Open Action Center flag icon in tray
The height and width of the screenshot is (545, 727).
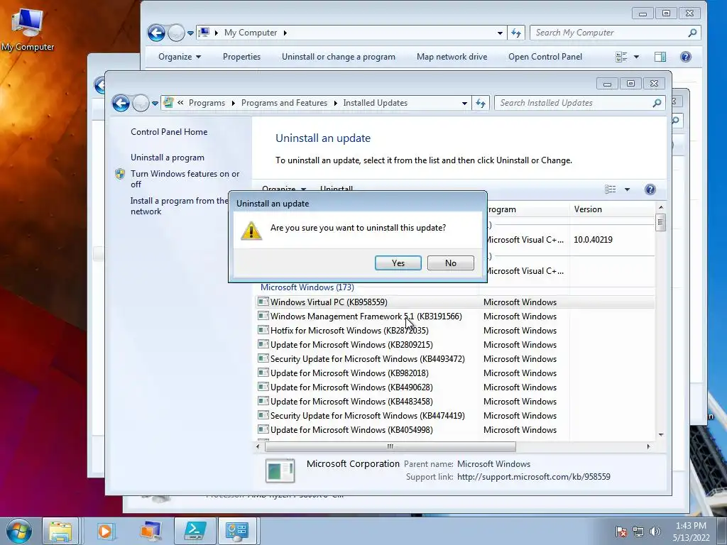click(x=621, y=531)
